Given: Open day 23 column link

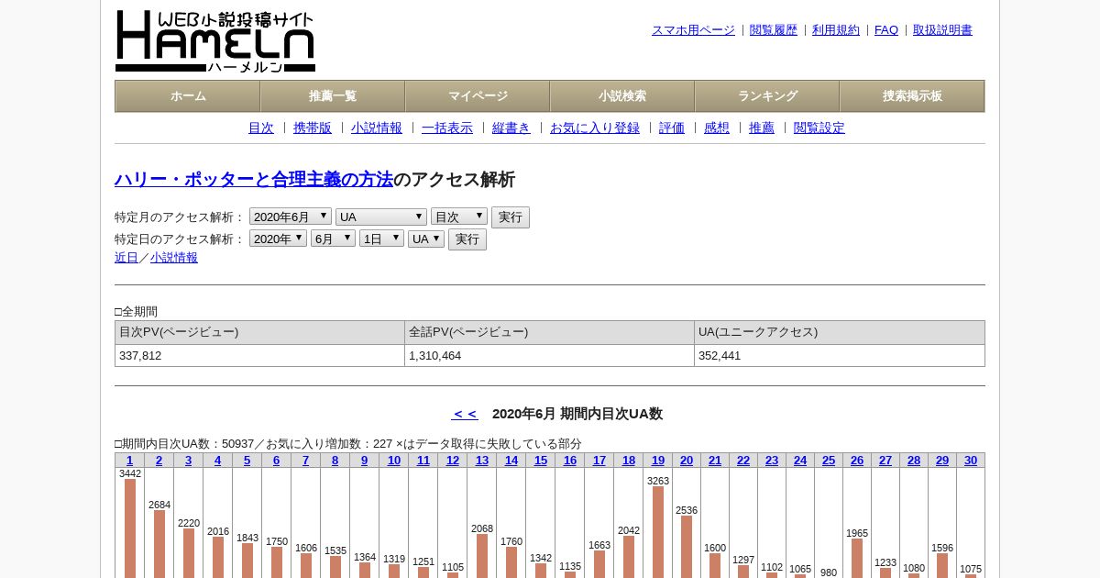Looking at the screenshot, I should tap(771, 461).
